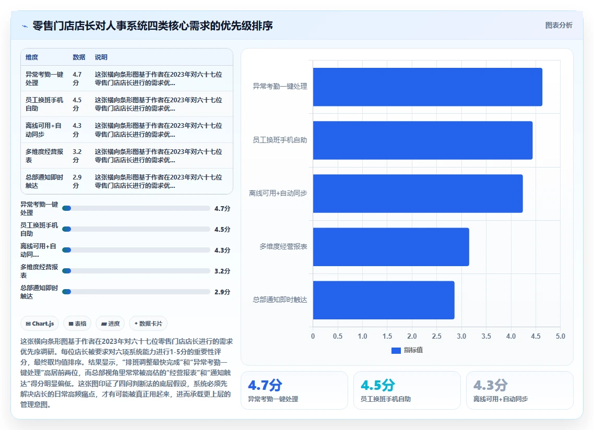The image size is (594, 430).
Task: Click the 4.7分 progress value label
Action: pos(222,209)
